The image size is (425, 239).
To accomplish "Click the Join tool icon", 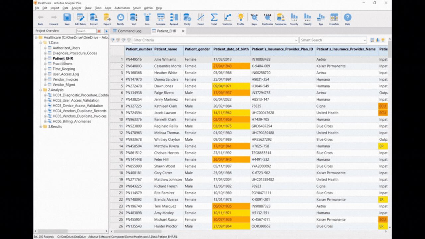I will click(147, 19).
